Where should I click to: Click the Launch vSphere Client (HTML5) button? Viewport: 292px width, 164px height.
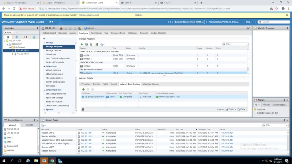pos(189,22)
